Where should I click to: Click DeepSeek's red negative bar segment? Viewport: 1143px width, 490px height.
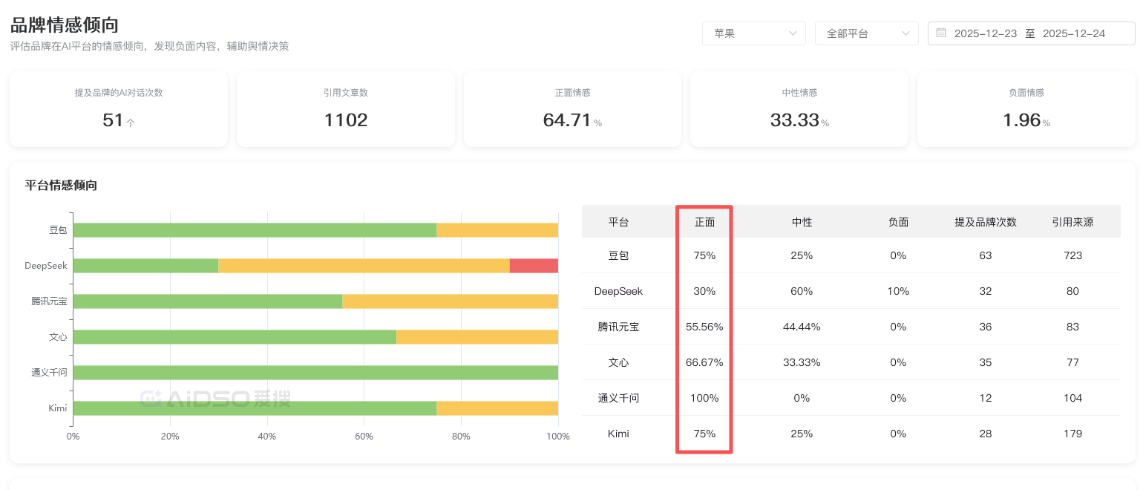[x=534, y=266]
